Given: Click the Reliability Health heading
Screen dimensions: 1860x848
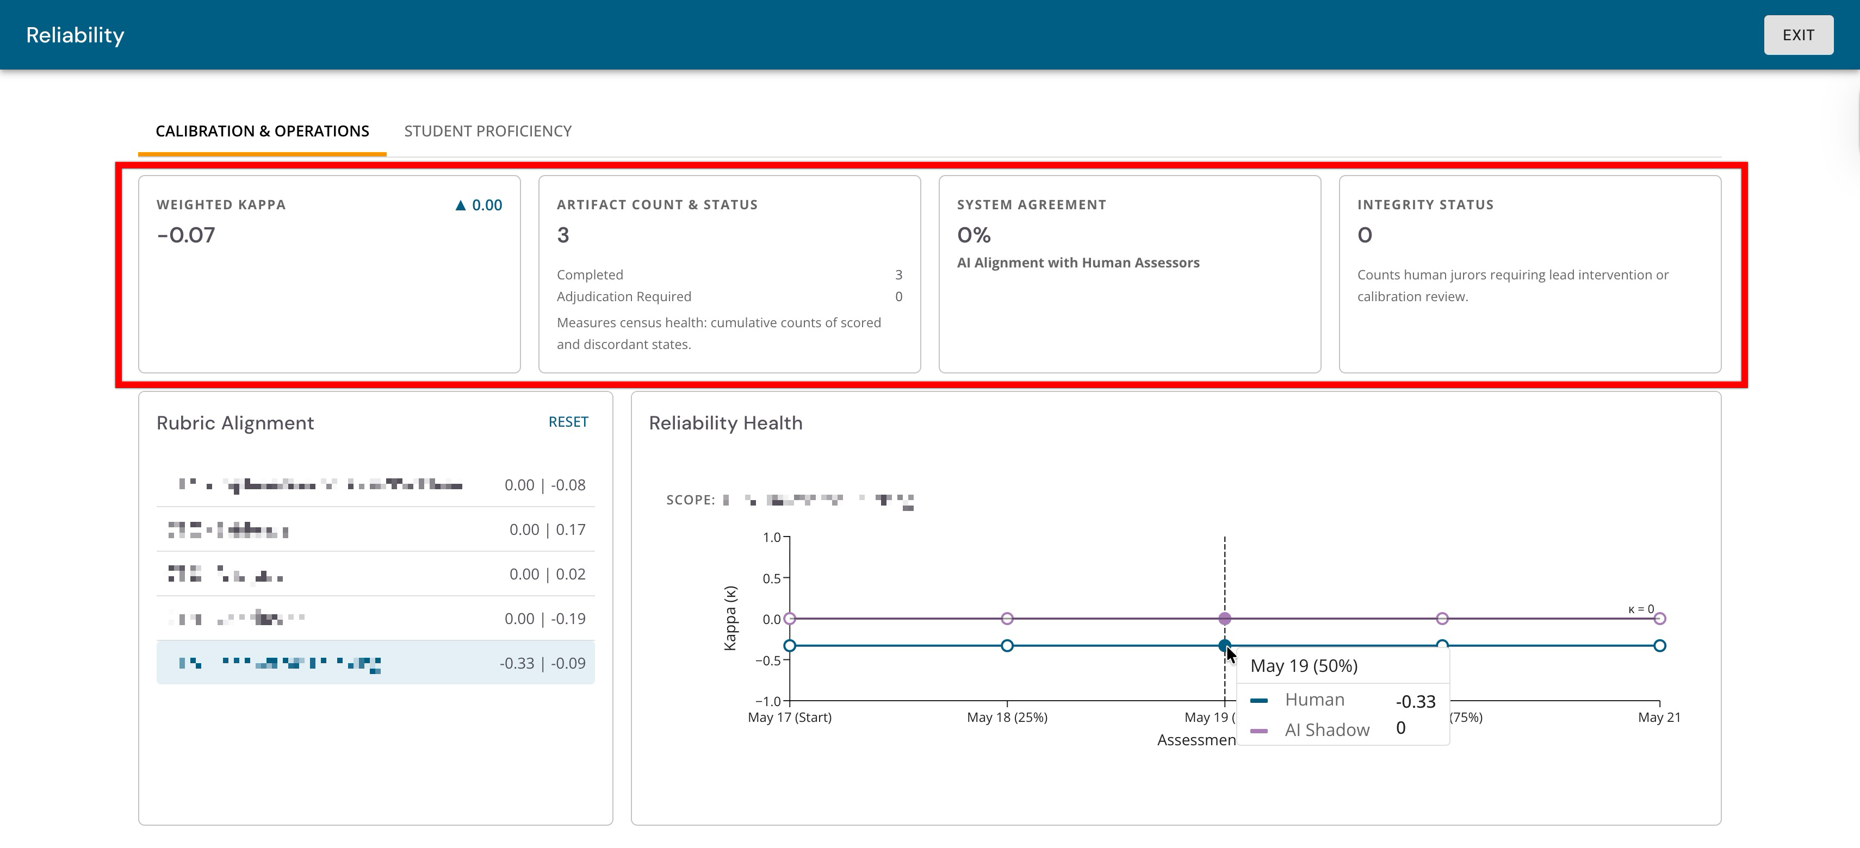Looking at the screenshot, I should click(726, 423).
